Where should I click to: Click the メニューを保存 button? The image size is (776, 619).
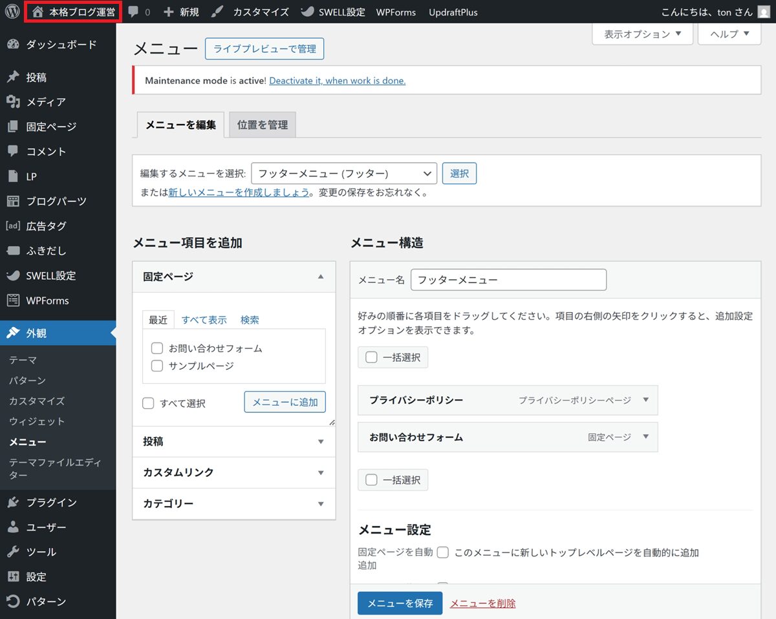[x=400, y=603]
